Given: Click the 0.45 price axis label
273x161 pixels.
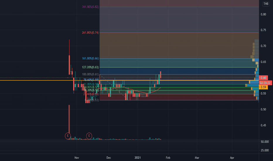Looking at the screenshot, I should click(x=263, y=125).
